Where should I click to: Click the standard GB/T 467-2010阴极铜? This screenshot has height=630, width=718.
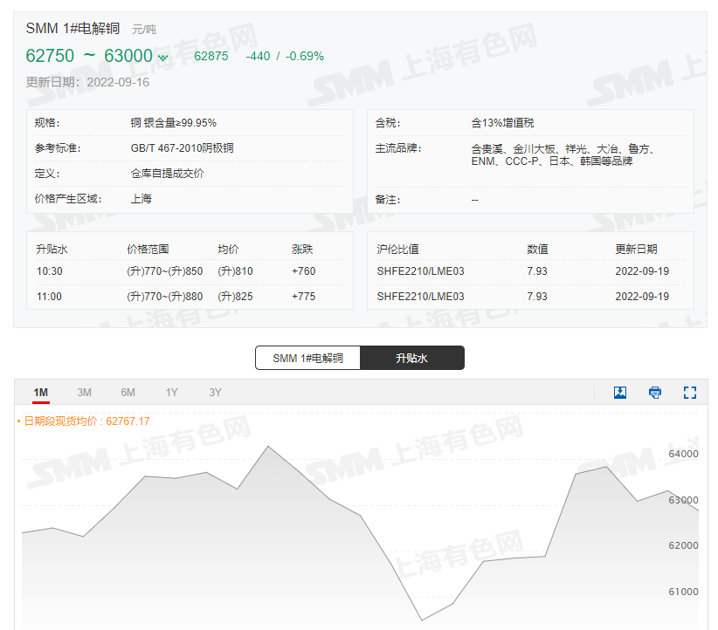pyautogui.click(x=183, y=148)
